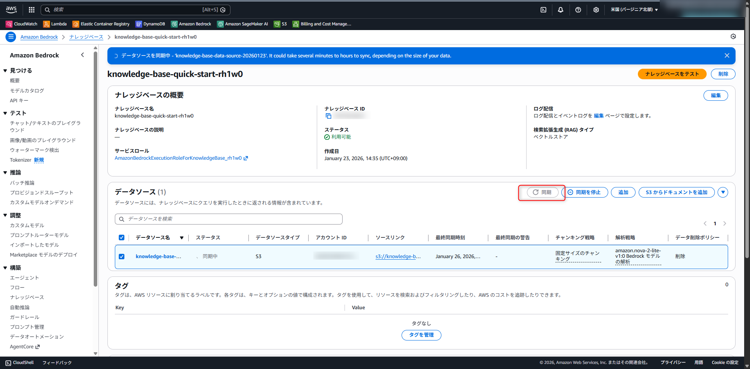Image resolution: width=750 pixels, height=369 pixels.
Task: Expand the arrow next to S3からドキュメントを追加
Action: click(x=723, y=192)
